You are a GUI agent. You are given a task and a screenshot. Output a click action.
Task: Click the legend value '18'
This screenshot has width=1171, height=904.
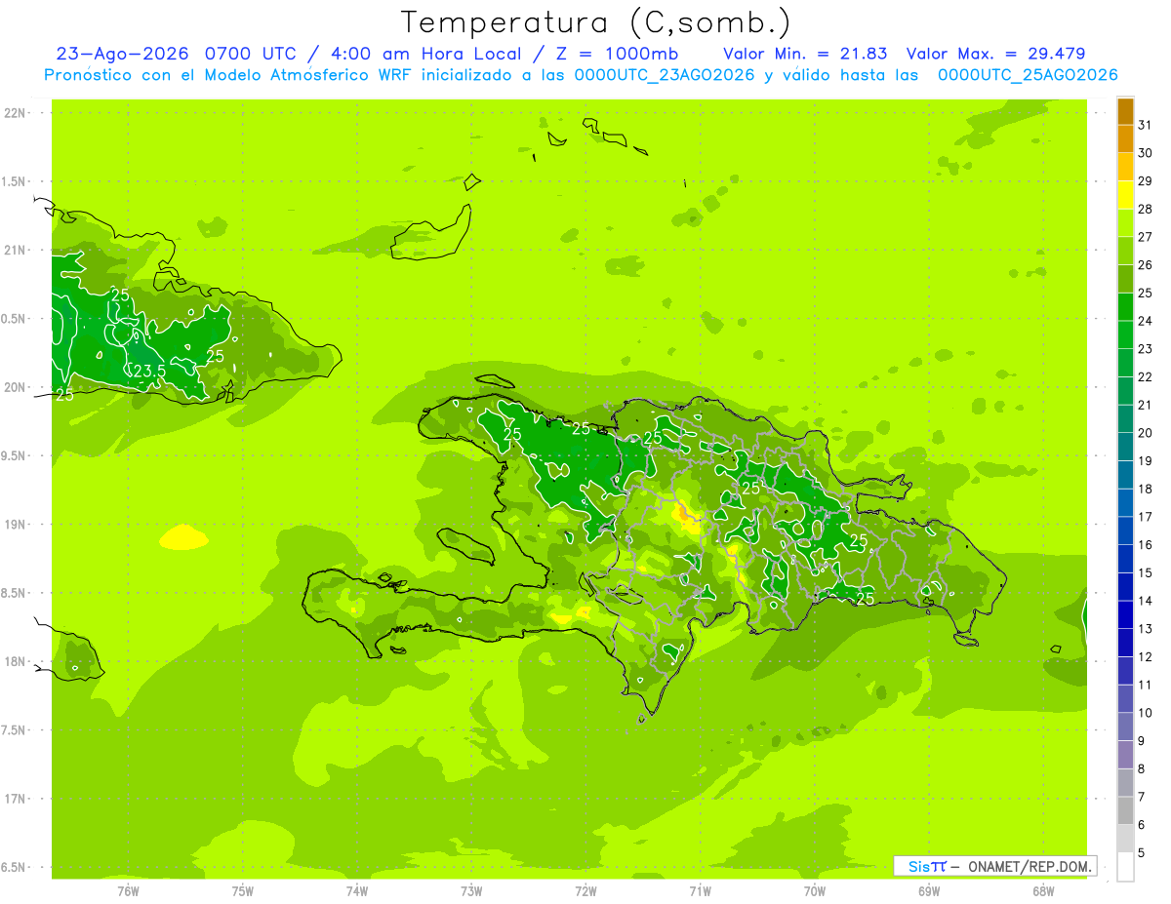point(1146,490)
